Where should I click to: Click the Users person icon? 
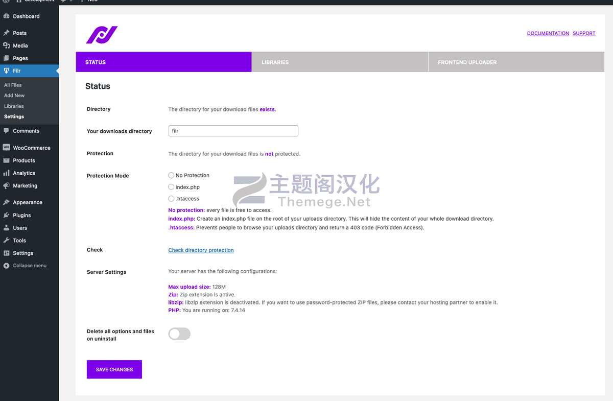[6, 228]
